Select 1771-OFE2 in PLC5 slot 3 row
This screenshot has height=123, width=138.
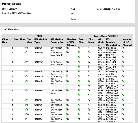[x=39, y=72]
